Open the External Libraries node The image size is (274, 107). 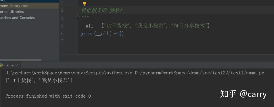12,12
